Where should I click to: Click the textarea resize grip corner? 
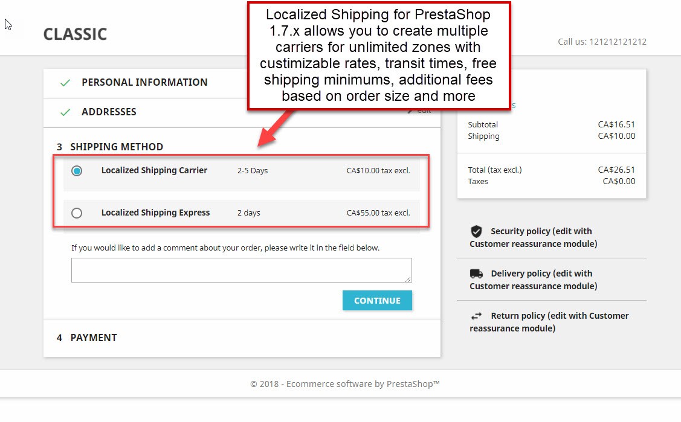tap(408, 279)
